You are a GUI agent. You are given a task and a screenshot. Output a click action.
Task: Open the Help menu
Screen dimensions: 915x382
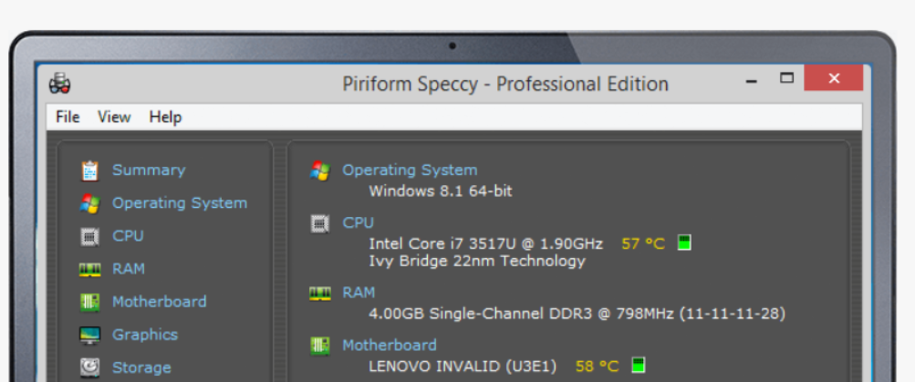pyautogui.click(x=165, y=117)
